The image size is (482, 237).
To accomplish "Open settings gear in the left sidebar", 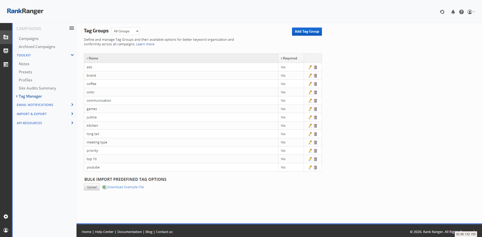I will [6, 217].
